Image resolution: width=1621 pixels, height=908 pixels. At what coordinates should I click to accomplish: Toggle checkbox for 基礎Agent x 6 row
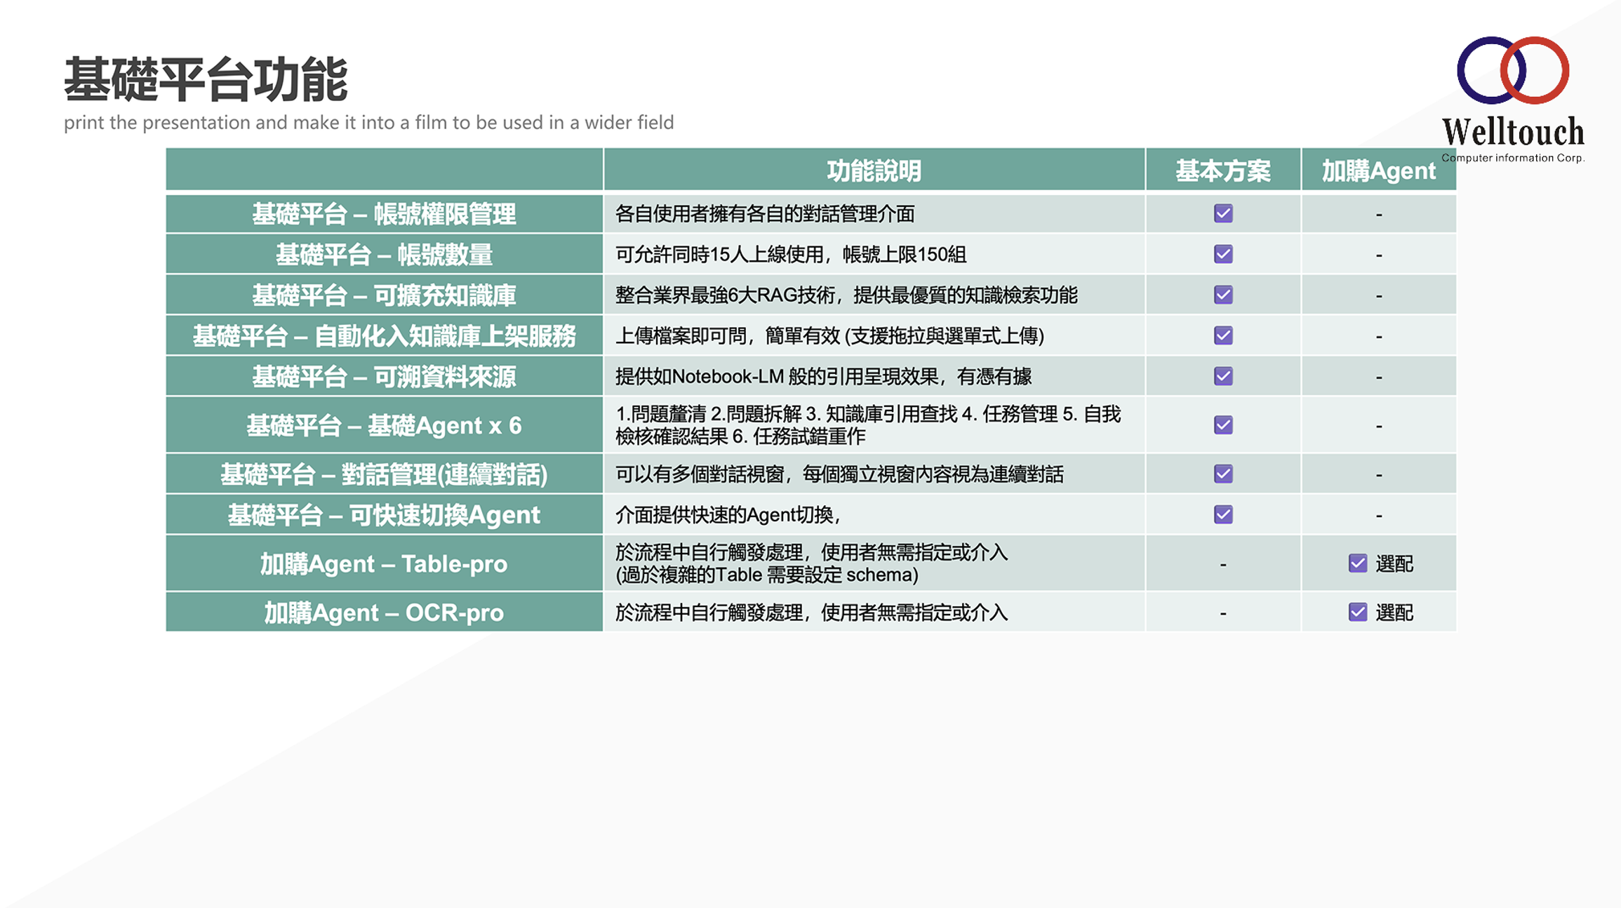1222,425
